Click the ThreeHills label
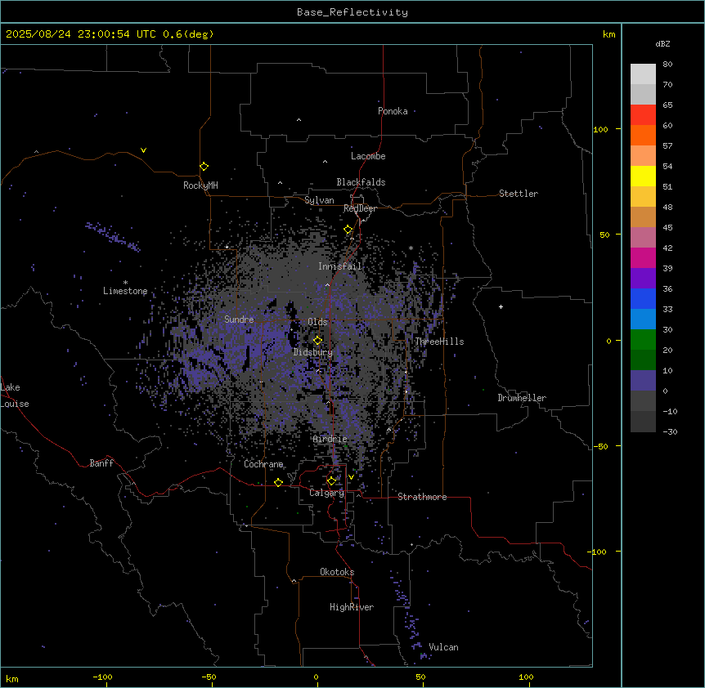Image resolution: width=705 pixels, height=688 pixels. click(439, 342)
